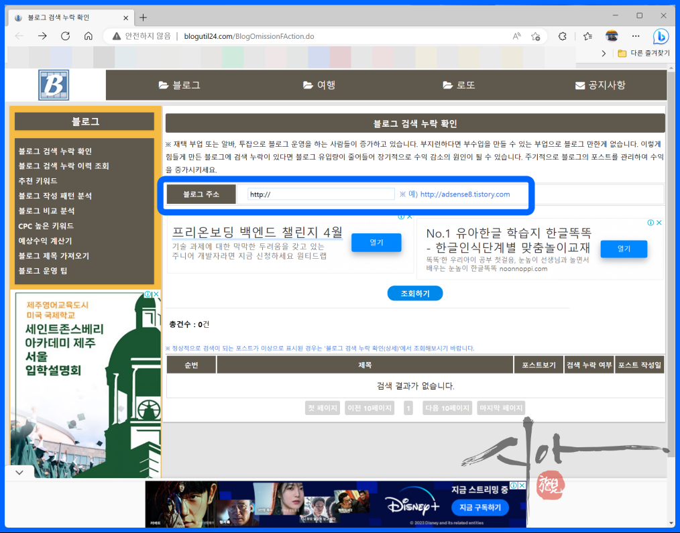680x533 pixels.
Task: Open 블로그 제목 가져오기 item
Action: [54, 256]
